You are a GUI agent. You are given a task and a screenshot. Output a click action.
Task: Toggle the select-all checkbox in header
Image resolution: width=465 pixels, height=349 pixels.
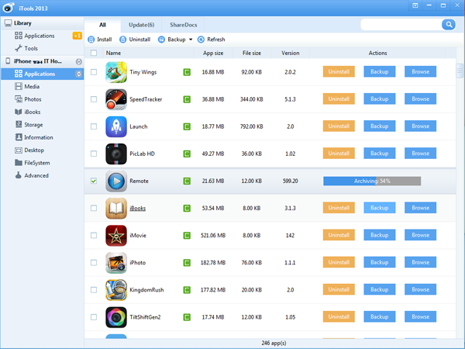[x=94, y=54]
